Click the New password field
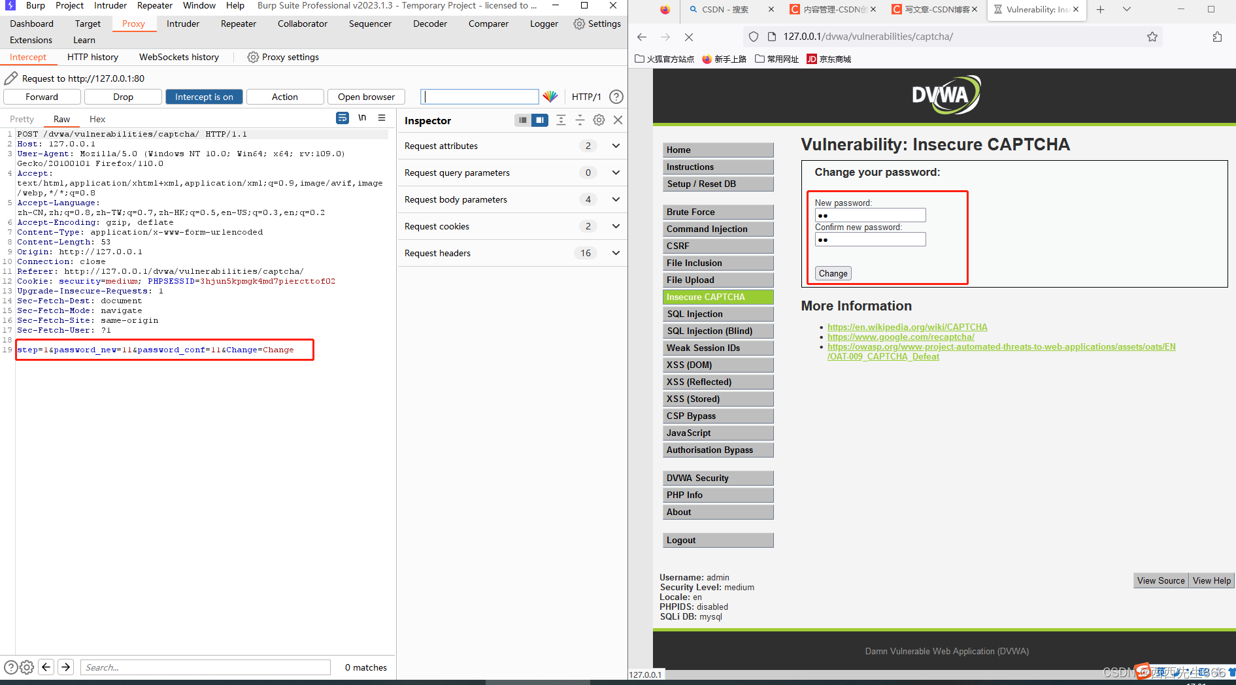This screenshot has height=685, width=1236. click(x=870, y=215)
